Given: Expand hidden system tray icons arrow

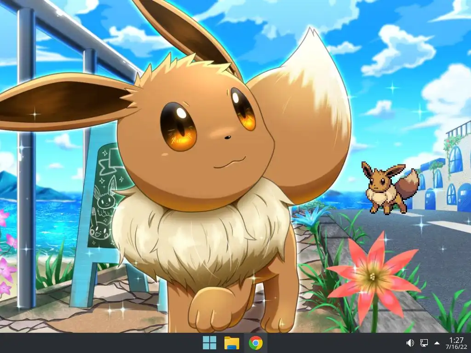Looking at the screenshot, I should (437, 343).
